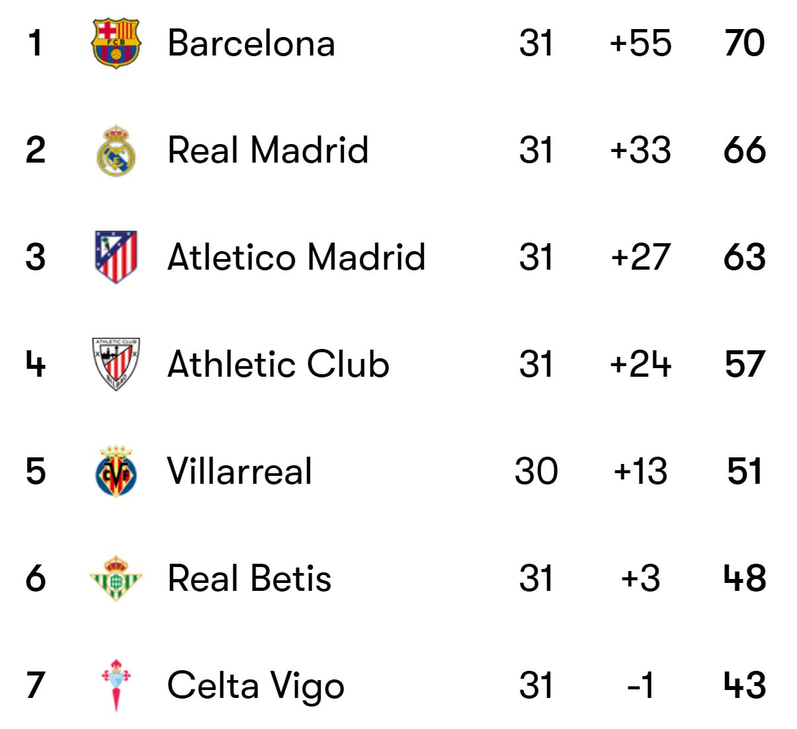Click Celta Vigo's -1 goal difference
The width and height of the screenshot is (797, 729).
[x=640, y=685]
